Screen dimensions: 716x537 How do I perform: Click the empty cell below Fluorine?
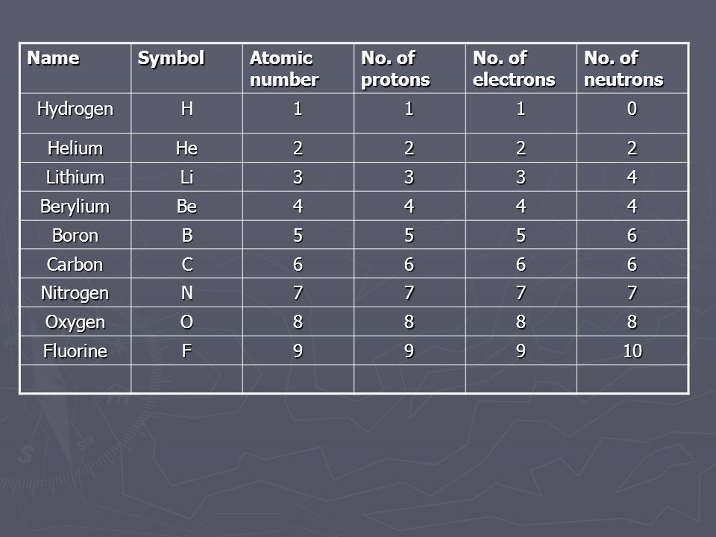click(75, 379)
